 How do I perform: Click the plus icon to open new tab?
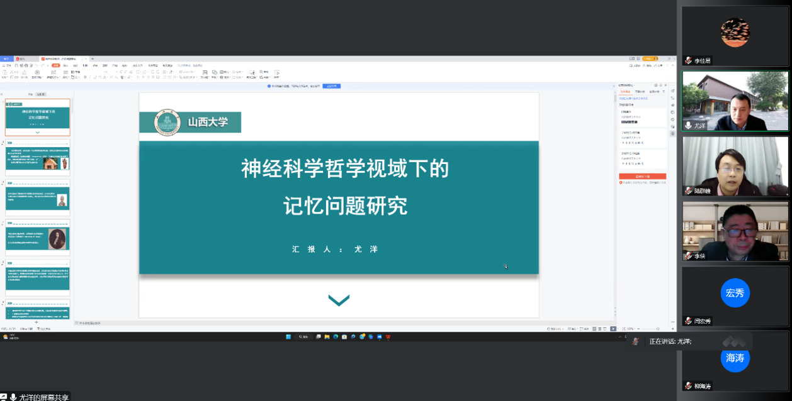(93, 58)
